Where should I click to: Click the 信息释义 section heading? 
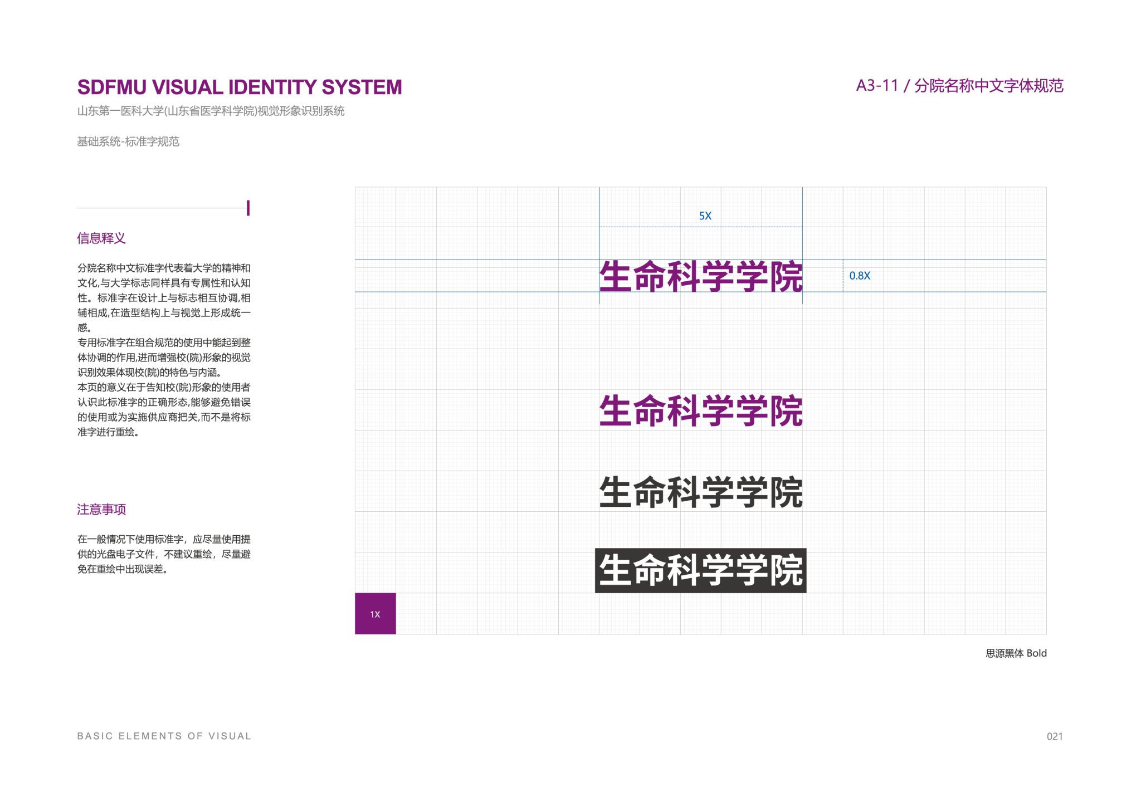coord(101,238)
